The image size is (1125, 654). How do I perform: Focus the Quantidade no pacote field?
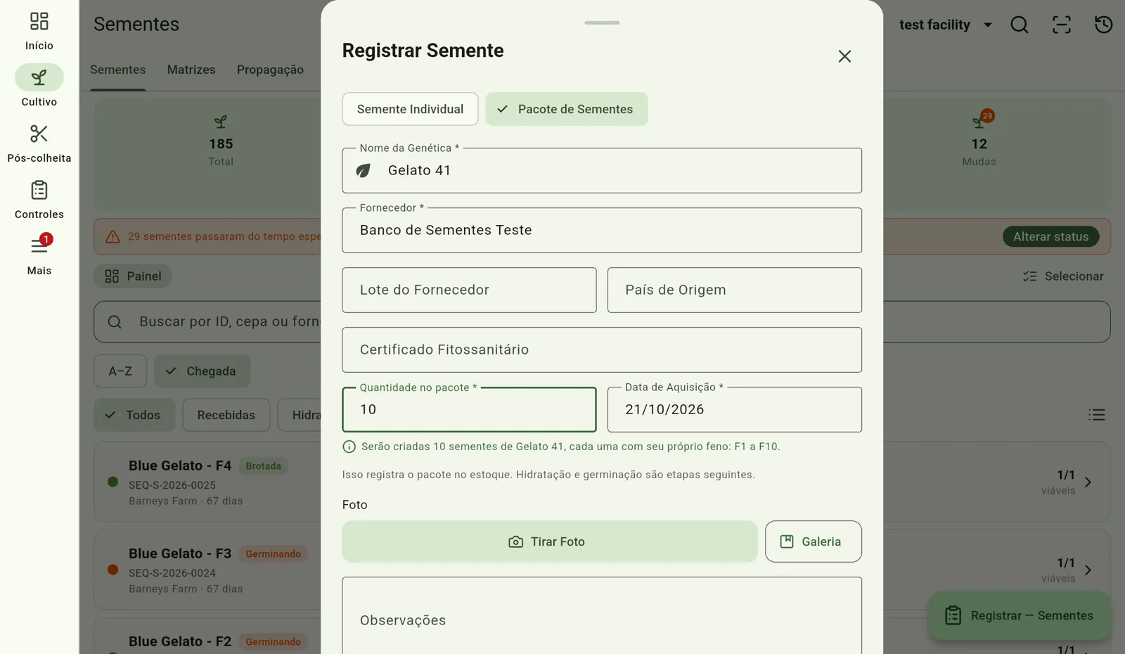pos(469,409)
